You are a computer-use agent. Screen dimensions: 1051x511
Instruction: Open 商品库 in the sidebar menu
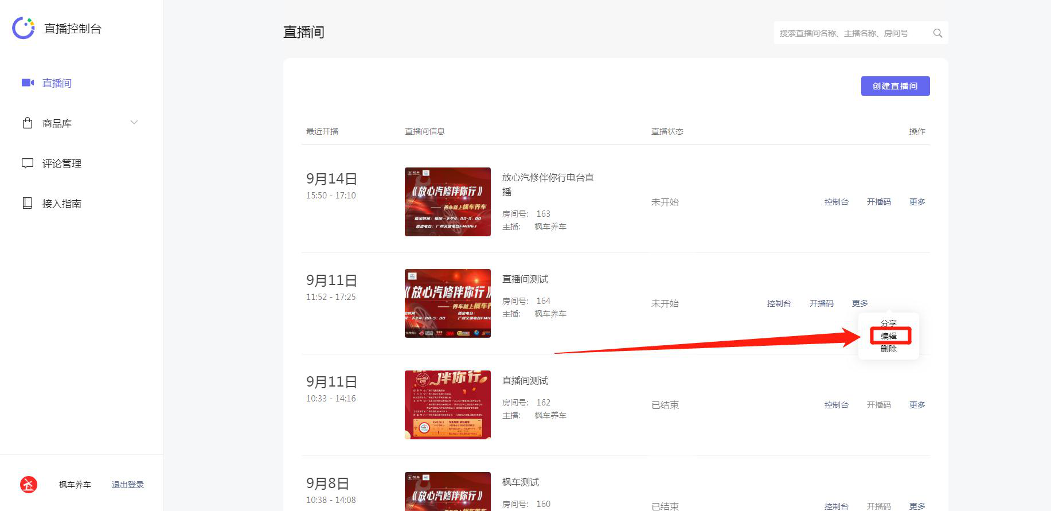click(x=57, y=123)
